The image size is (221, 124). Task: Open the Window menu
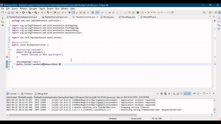[x=65, y=9]
